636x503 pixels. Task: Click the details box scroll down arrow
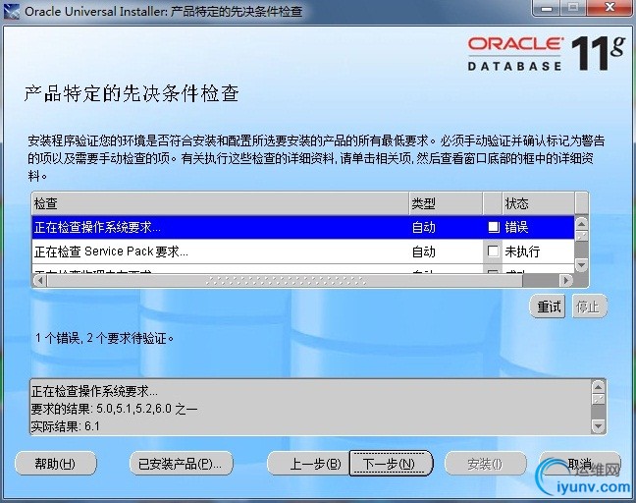pyautogui.click(x=599, y=425)
